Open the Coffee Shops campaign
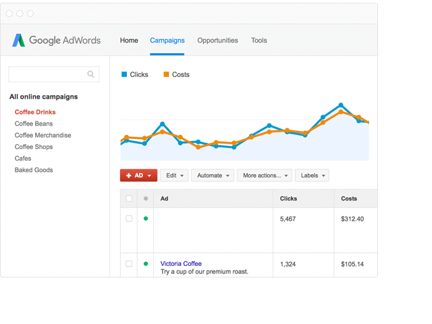 point(34,146)
